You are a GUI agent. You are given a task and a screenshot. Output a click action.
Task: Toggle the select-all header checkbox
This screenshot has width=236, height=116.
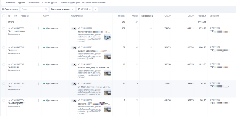(4, 16)
